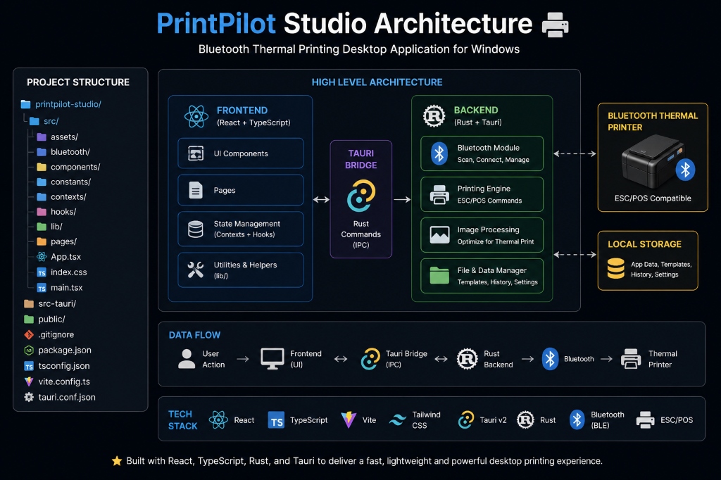Click the 'ESC/POS Compatible' label
This screenshot has height=480, width=721.
(653, 198)
